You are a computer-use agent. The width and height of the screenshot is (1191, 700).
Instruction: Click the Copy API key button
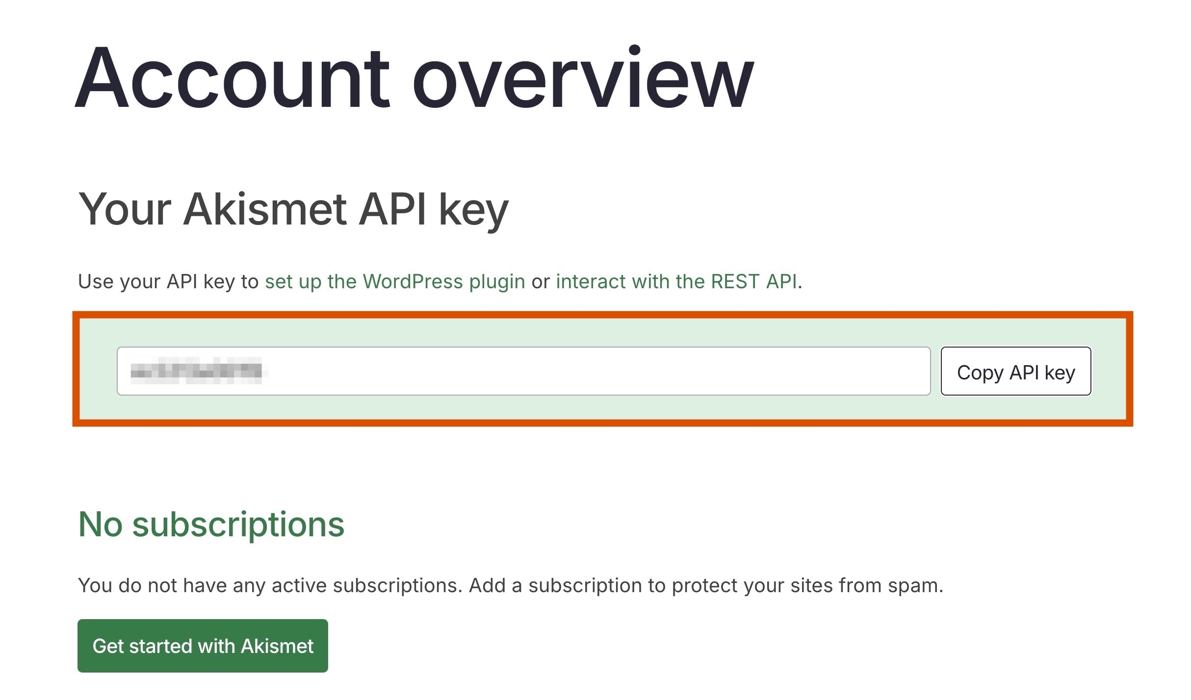tap(1015, 372)
